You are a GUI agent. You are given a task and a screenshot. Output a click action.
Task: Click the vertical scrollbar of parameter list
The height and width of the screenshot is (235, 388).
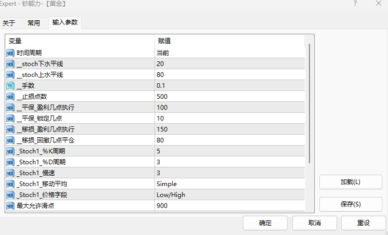tap(310, 104)
